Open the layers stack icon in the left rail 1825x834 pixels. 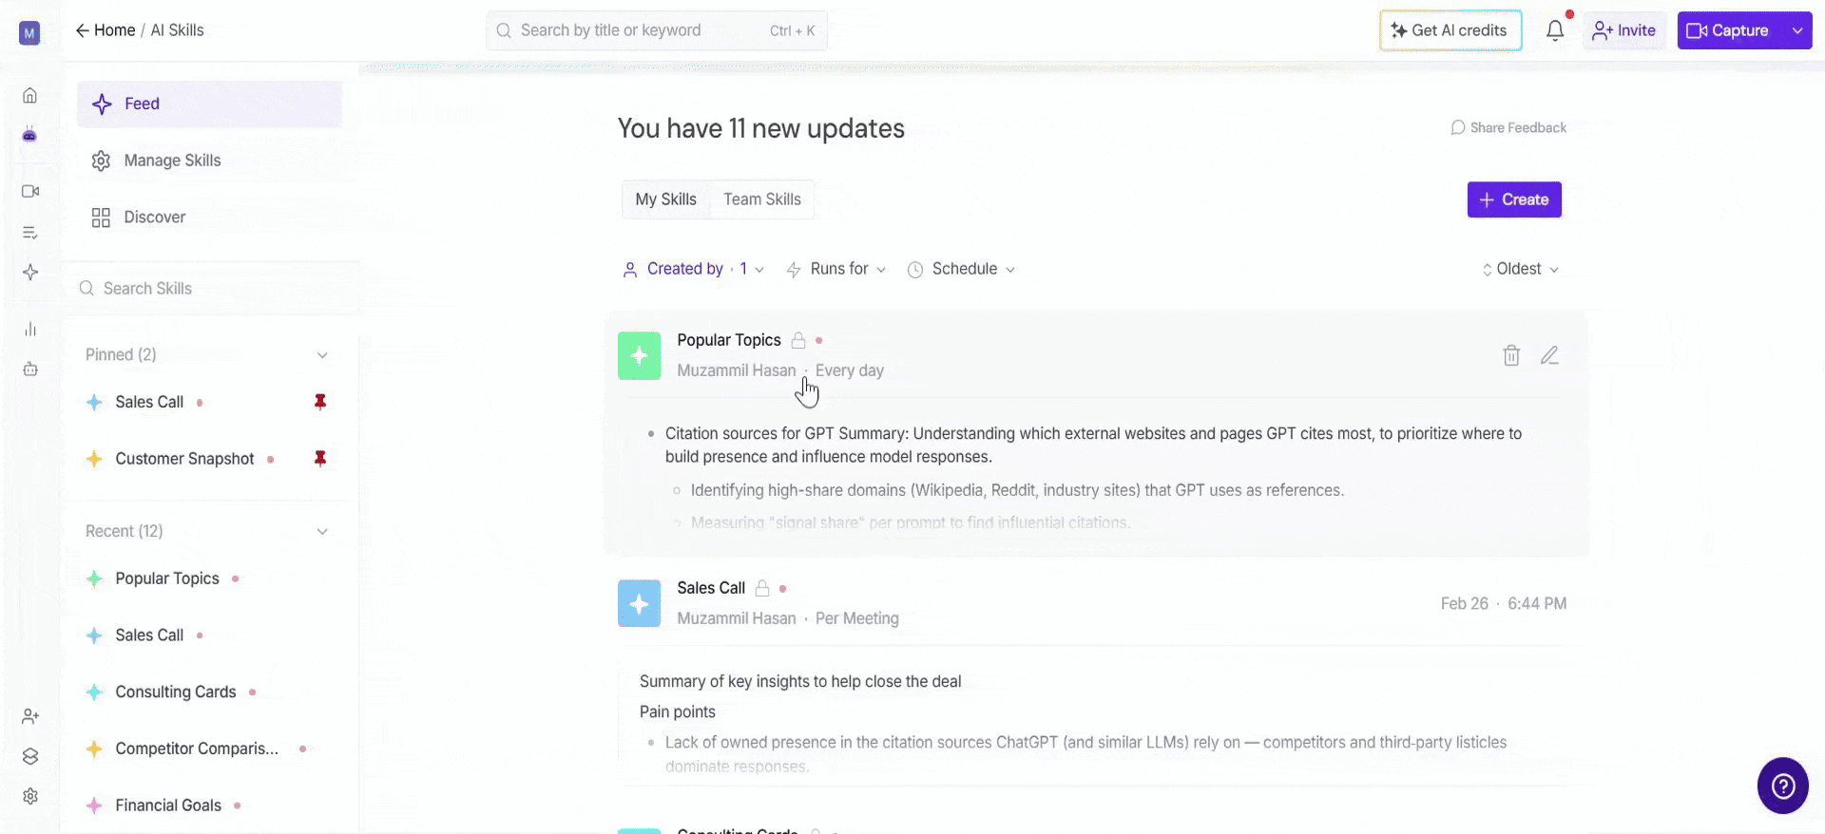(x=30, y=756)
